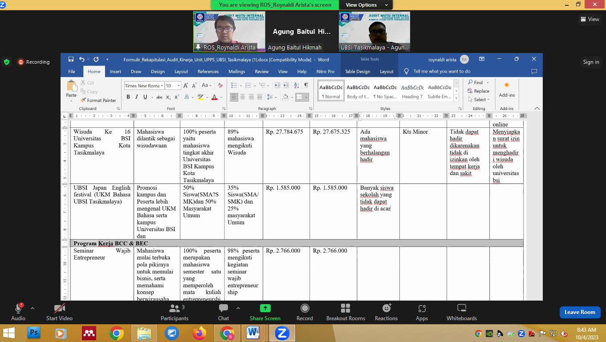Open the shading paint bucket color
606x342 pixels.
click(x=285, y=97)
